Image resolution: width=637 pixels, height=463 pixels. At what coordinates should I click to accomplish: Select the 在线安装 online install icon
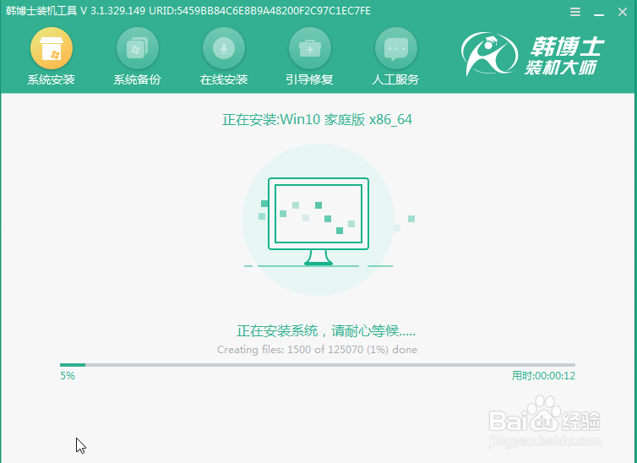tap(223, 48)
